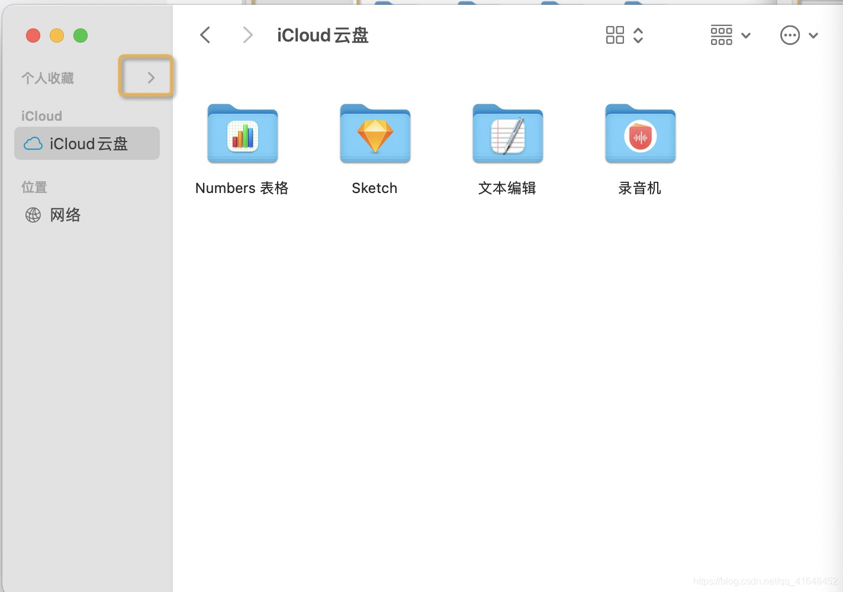Select the 录音机 folder icon
Image resolution: width=843 pixels, height=592 pixels.
pyautogui.click(x=640, y=134)
